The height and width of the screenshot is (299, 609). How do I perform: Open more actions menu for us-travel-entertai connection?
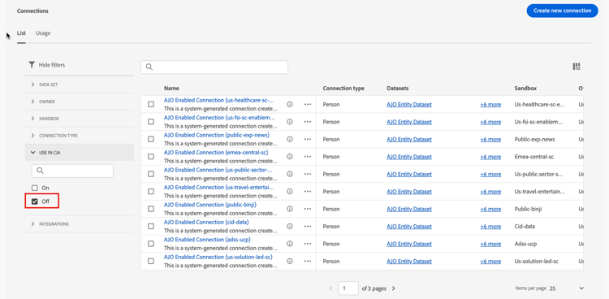pyautogui.click(x=308, y=191)
